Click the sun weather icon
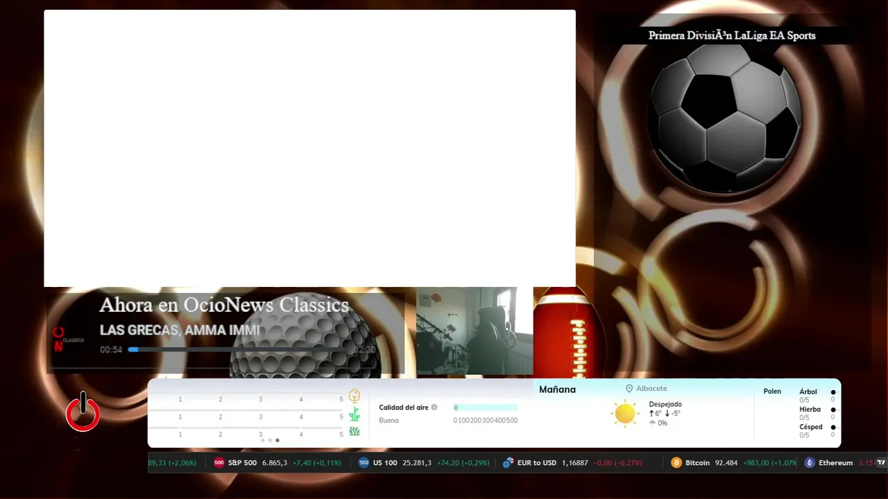Image resolution: width=888 pixels, height=499 pixels. pos(625,413)
